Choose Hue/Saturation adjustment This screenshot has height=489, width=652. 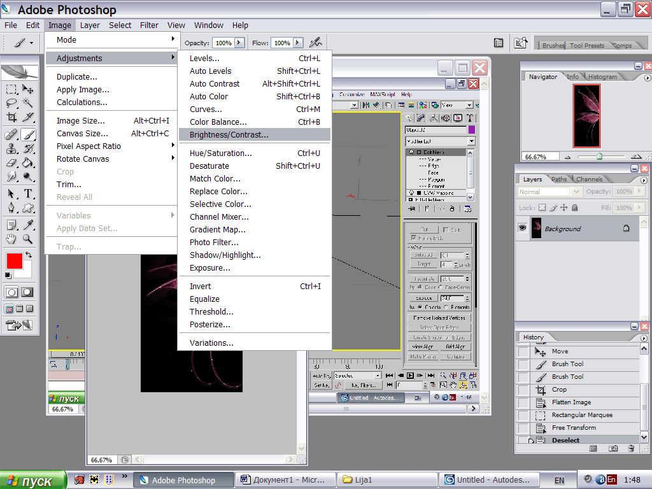click(x=255, y=153)
